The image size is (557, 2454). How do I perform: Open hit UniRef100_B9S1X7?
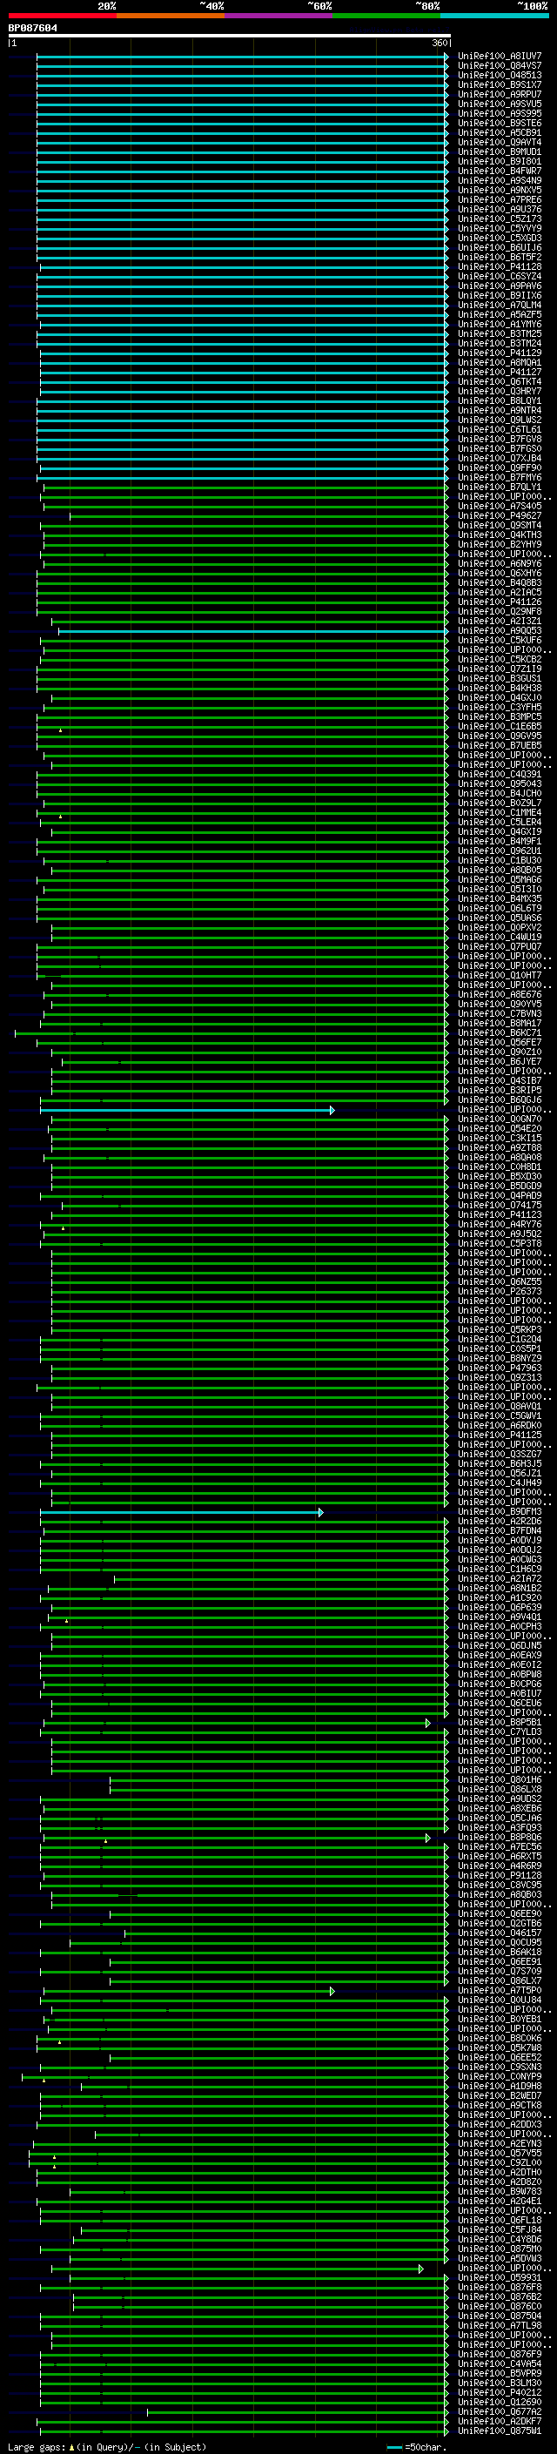pos(499,84)
